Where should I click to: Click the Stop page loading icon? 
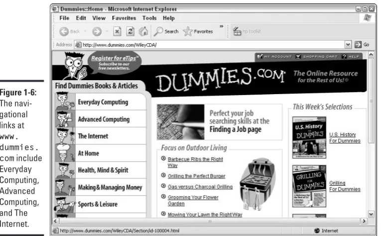(x=117, y=31)
